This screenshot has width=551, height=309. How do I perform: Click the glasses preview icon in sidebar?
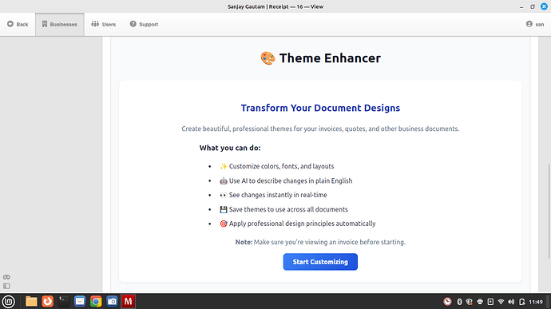coord(6,277)
